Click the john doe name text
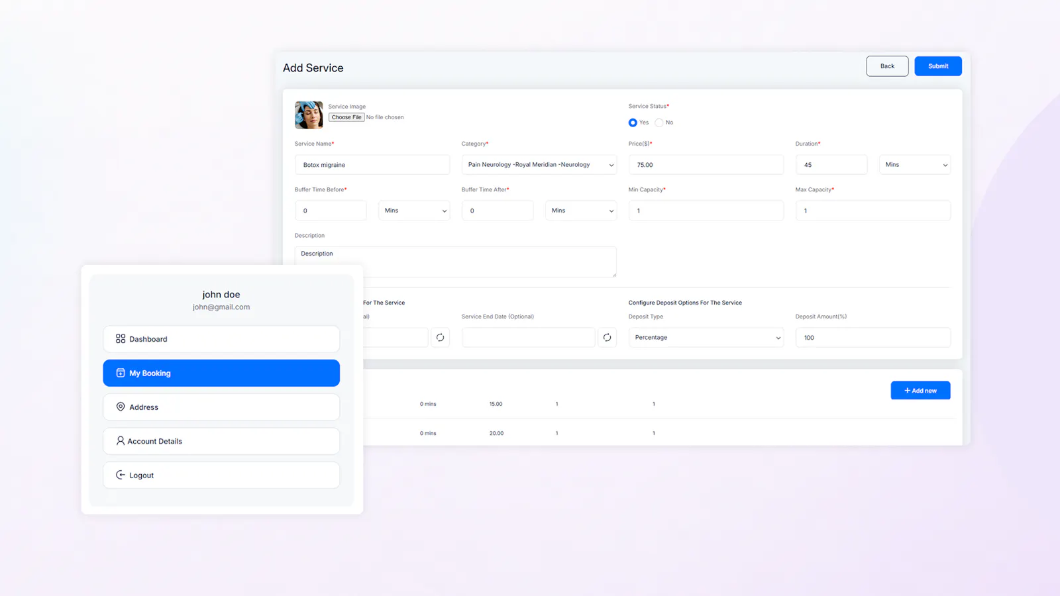The image size is (1060, 596). (221, 295)
